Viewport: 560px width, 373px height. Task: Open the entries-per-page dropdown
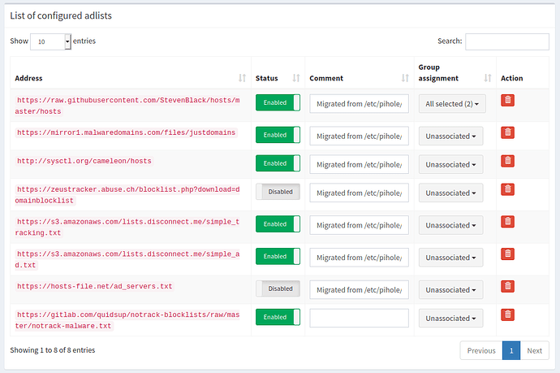click(50, 41)
